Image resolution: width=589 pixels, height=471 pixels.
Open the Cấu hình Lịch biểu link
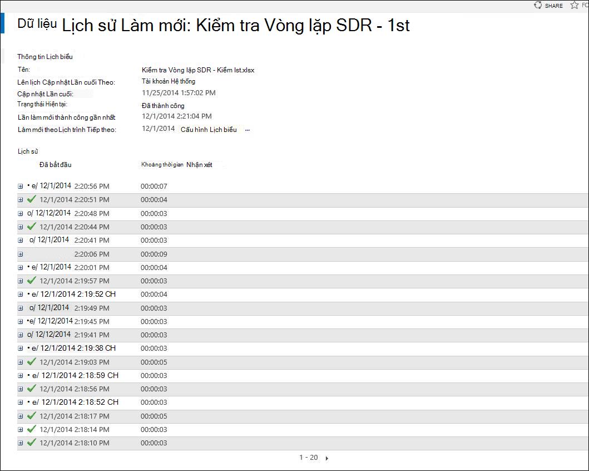(x=209, y=130)
